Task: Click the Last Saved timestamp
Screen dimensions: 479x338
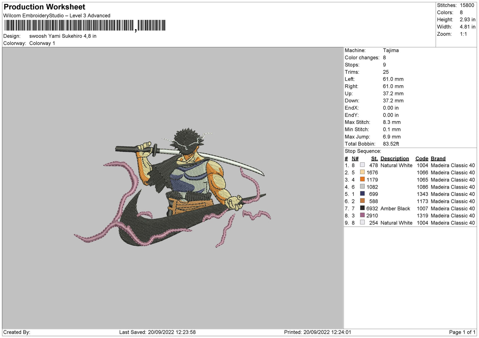Action: click(157, 332)
